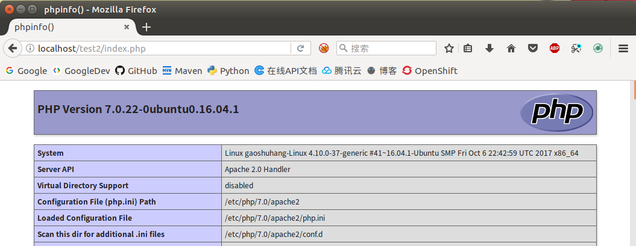Viewport: 636px width, 246px height.
Task: Click the PHP logo image
Action: coord(557,112)
